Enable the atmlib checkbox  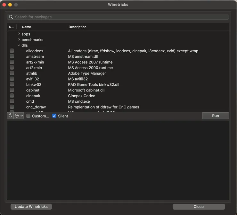(12, 73)
